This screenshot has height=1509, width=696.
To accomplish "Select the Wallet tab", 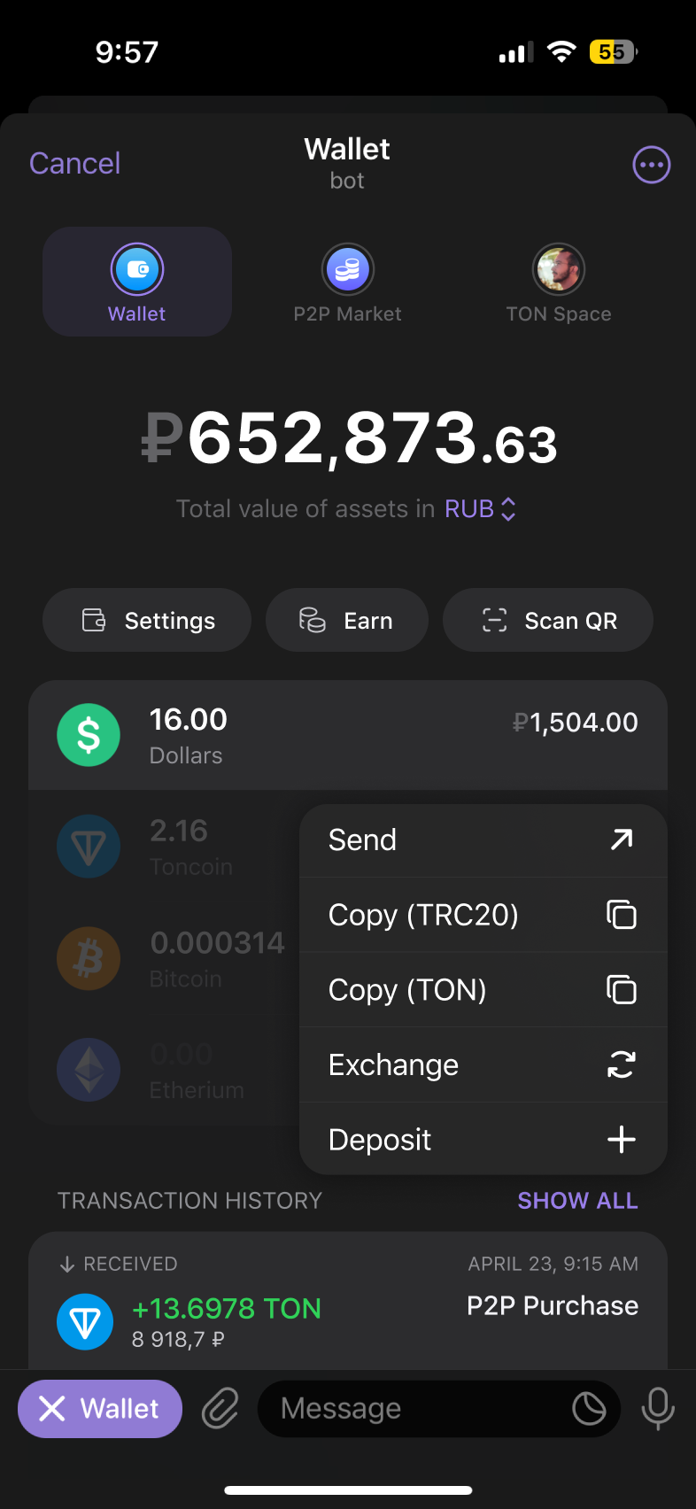I will (137, 283).
